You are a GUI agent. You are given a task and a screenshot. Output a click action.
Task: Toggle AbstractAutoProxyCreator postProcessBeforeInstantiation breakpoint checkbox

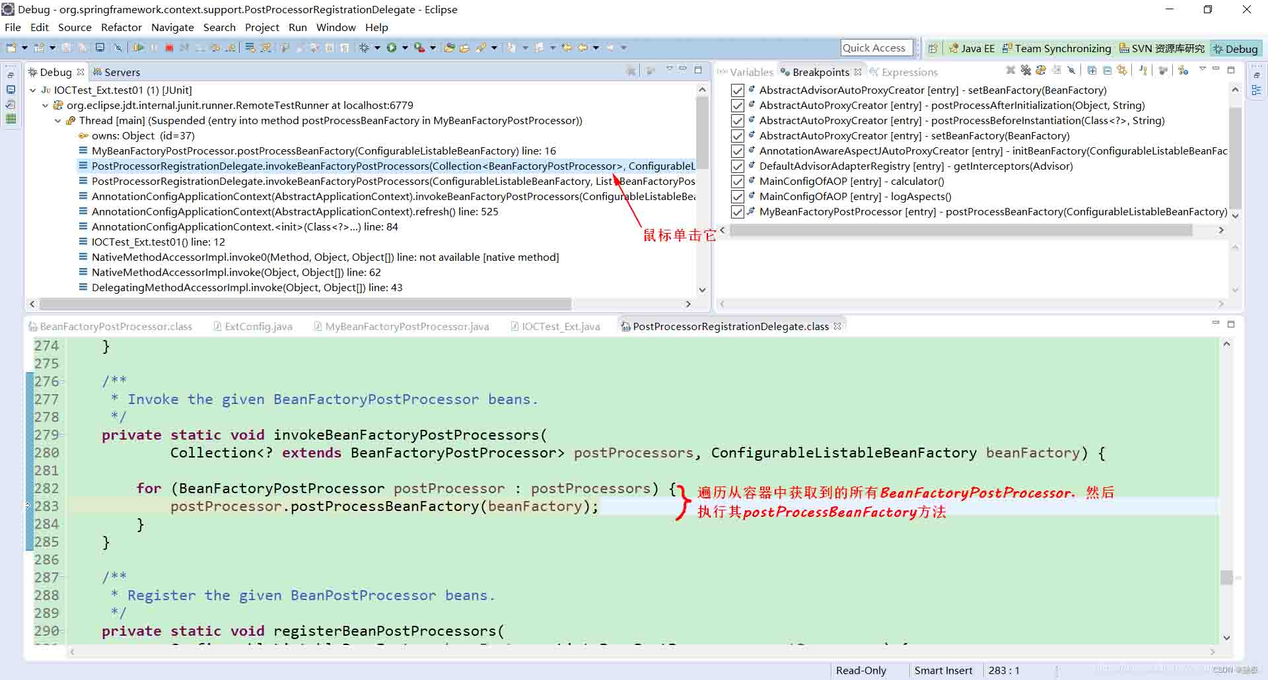tap(738, 121)
